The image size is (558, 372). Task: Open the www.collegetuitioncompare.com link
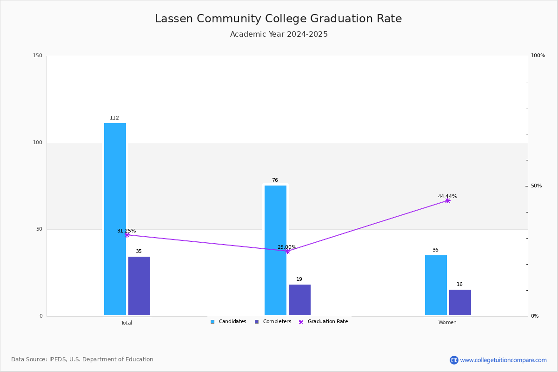[x=504, y=360]
